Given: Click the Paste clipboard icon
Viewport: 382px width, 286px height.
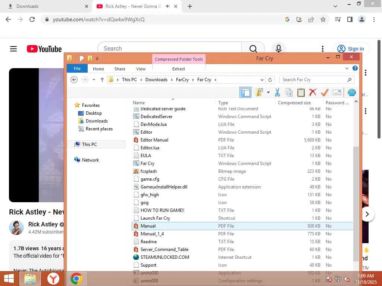Looking at the screenshot, I should [301, 93].
